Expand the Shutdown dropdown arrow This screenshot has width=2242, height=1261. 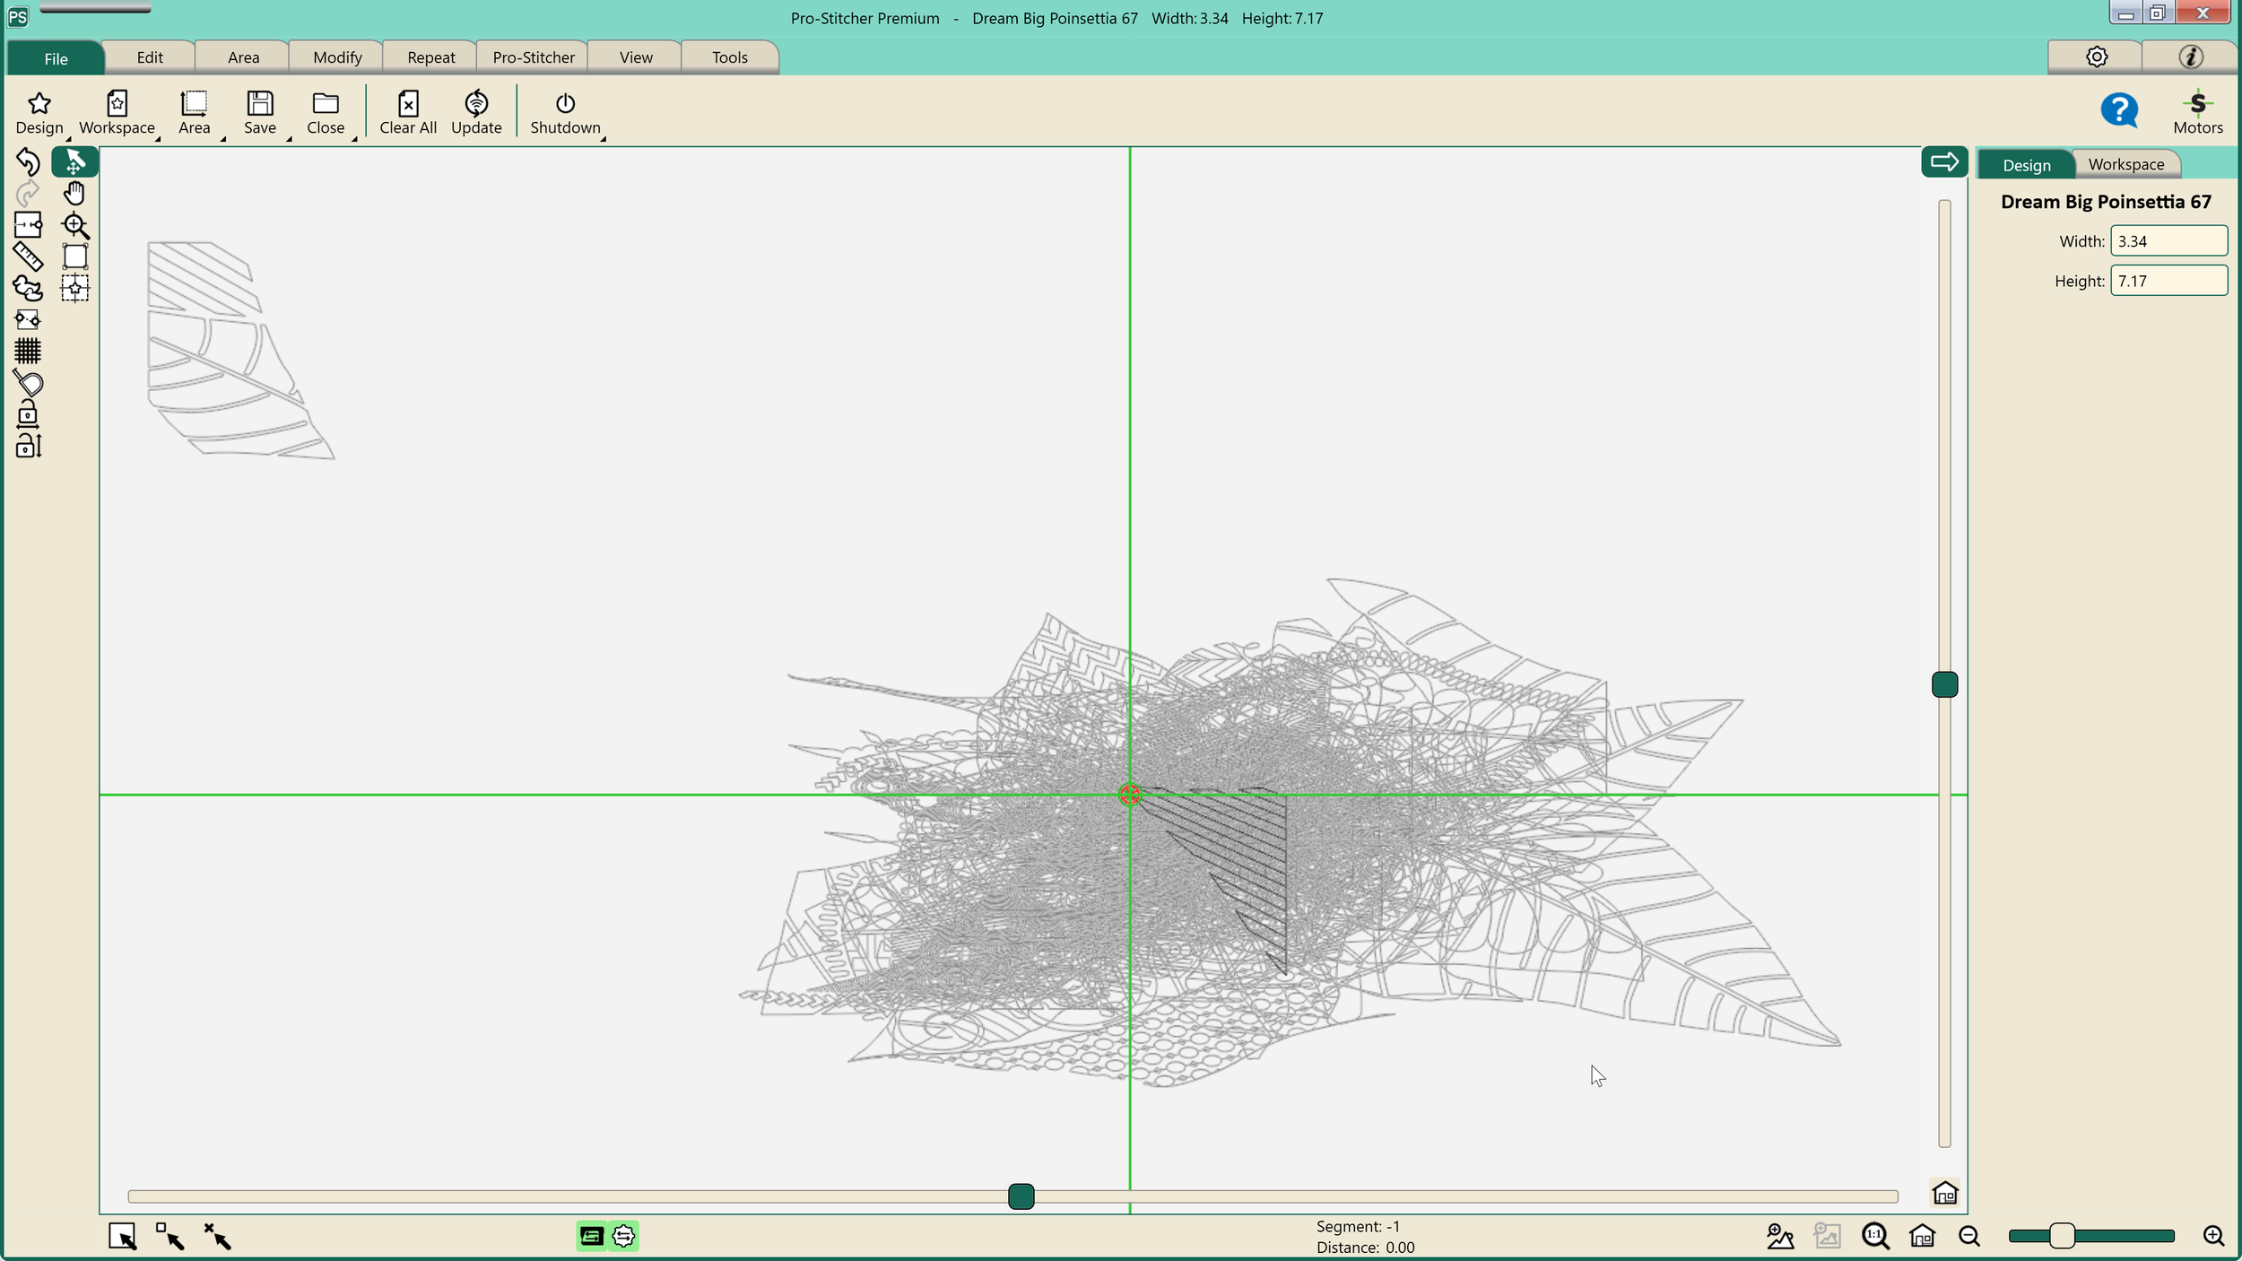click(x=603, y=139)
